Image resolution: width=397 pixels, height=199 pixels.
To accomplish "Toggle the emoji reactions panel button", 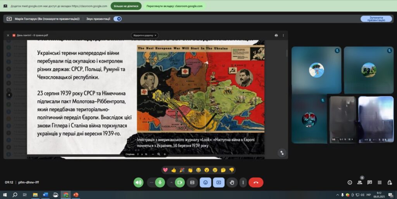I will coord(205,182).
